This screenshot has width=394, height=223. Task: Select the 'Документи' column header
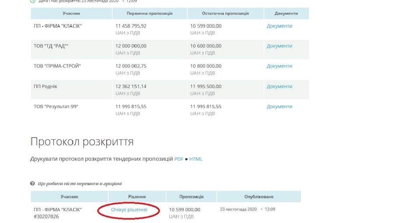pyautogui.click(x=286, y=14)
